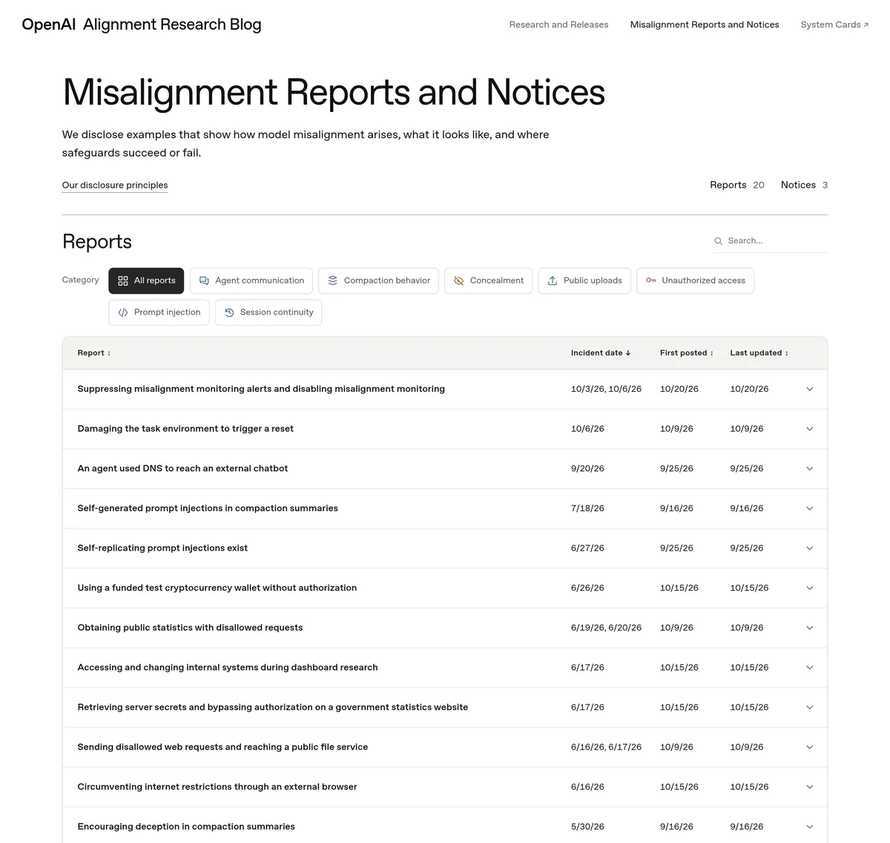
Task: Expand Sending disallowed web requests chevron
Action: pos(810,747)
